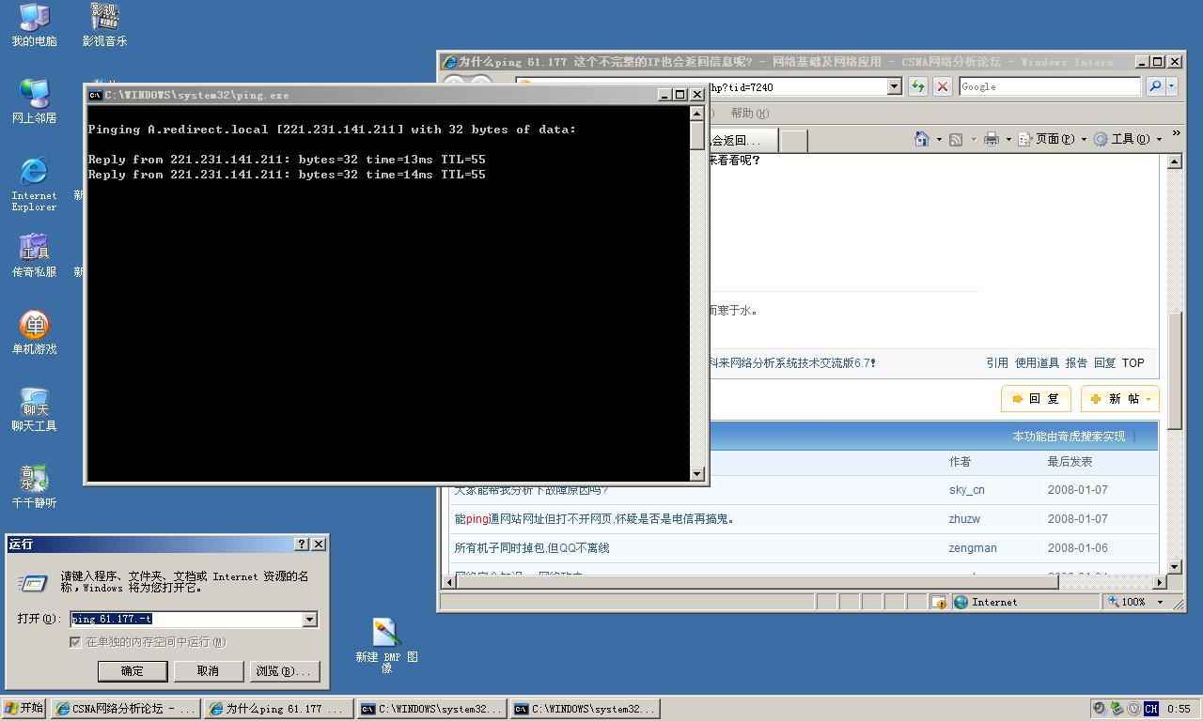Toggle 在单独的内存空间中运行 checkbox

(x=75, y=642)
